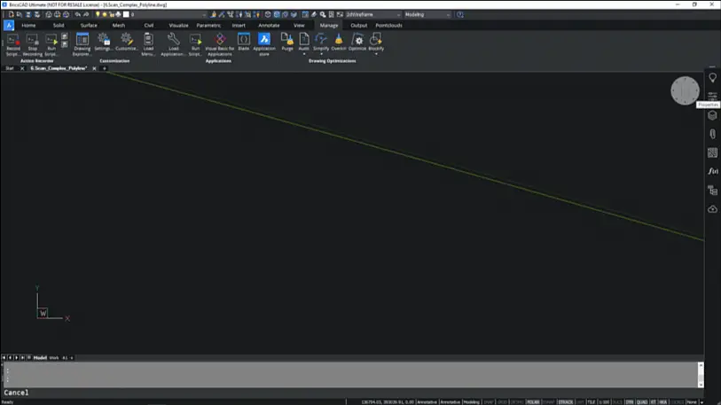
Task: Toggle POLAR tracking in status bar
Action: 533,402
